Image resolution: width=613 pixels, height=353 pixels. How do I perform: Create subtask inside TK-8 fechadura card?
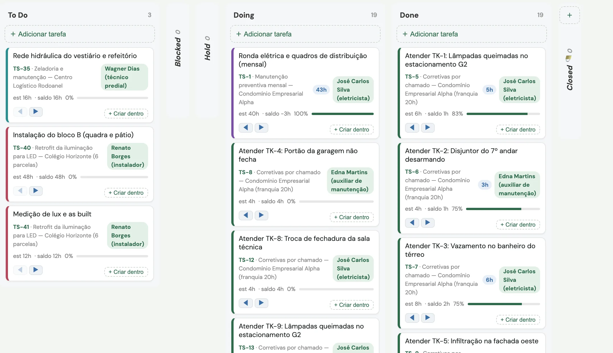[352, 305]
